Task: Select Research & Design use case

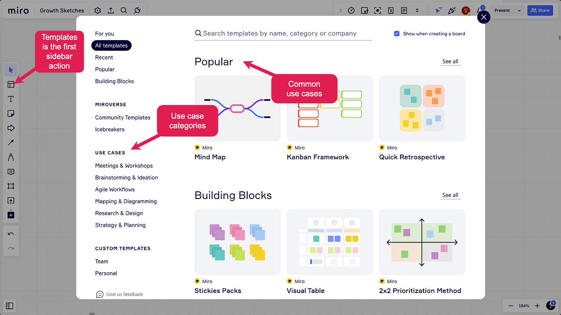Action: tap(119, 213)
